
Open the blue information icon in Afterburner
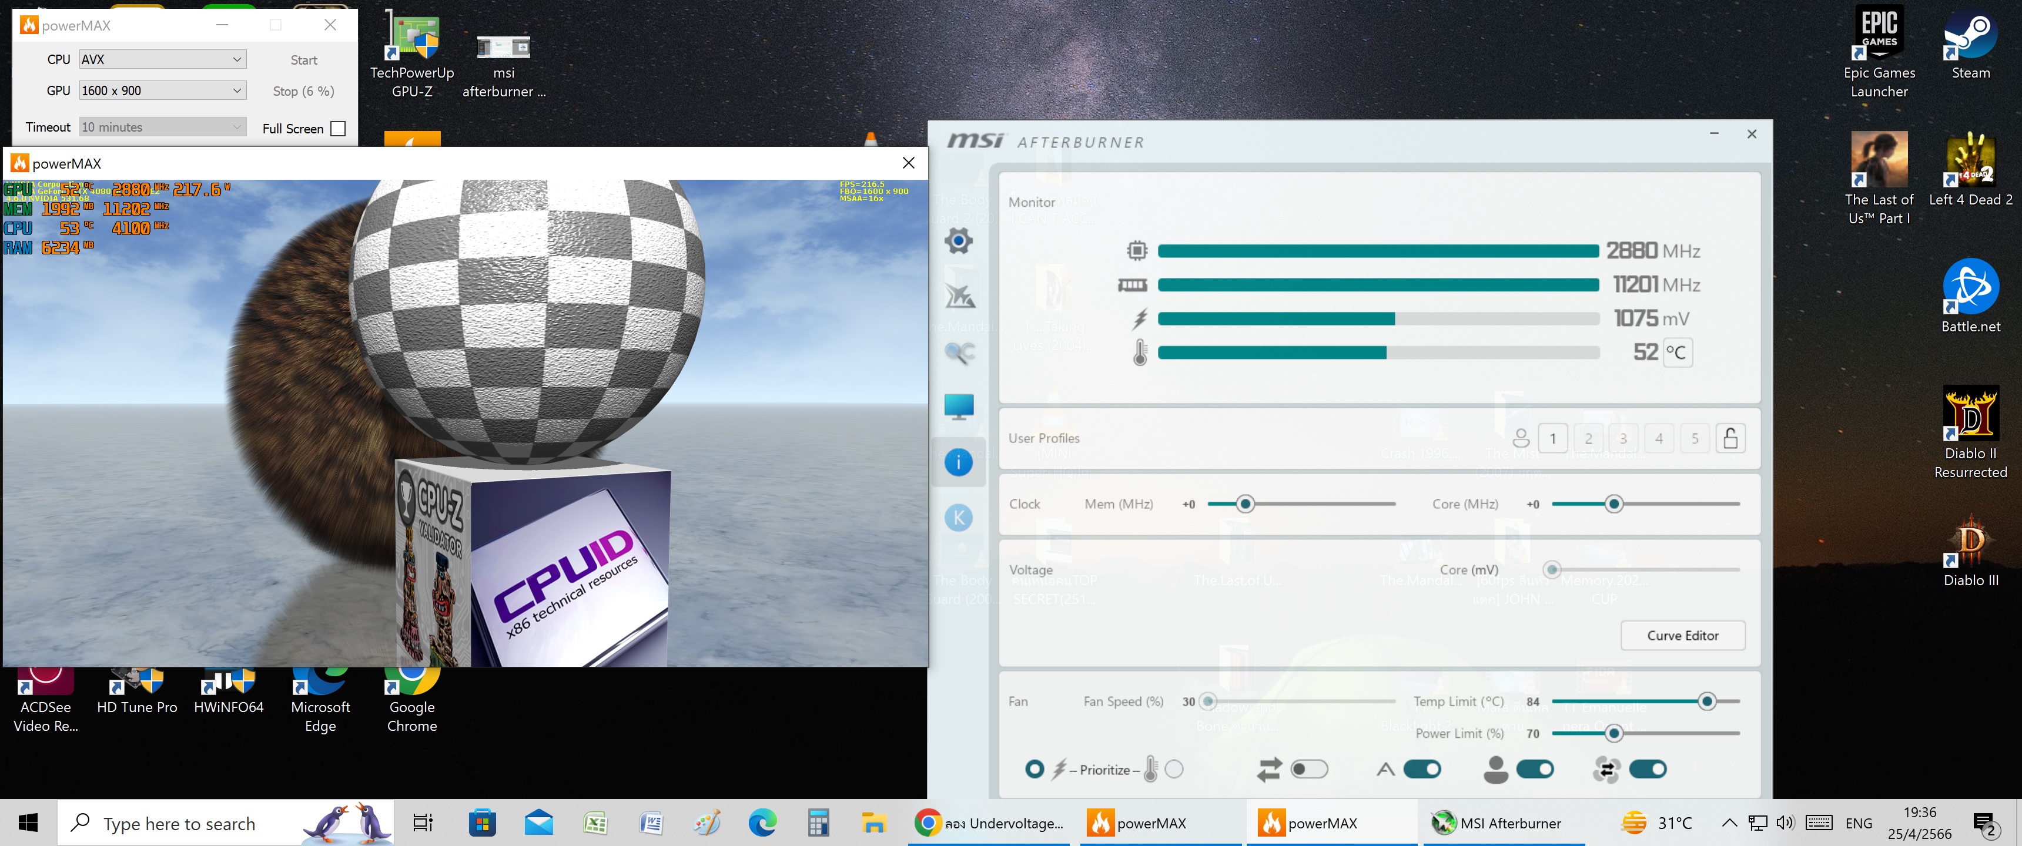tap(959, 462)
